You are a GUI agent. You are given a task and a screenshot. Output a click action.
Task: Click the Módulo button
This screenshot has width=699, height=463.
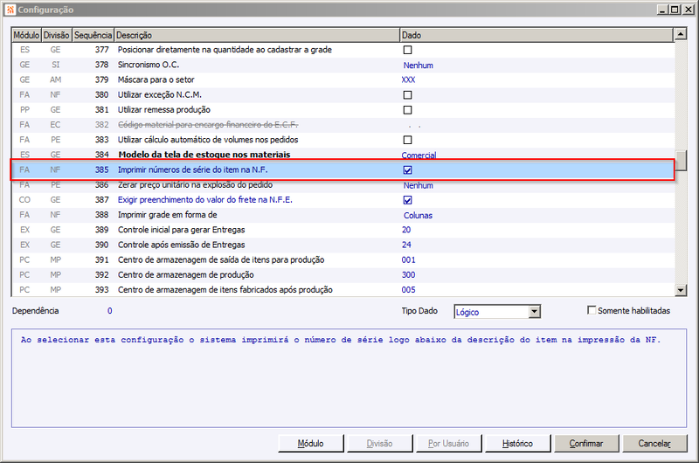click(311, 444)
